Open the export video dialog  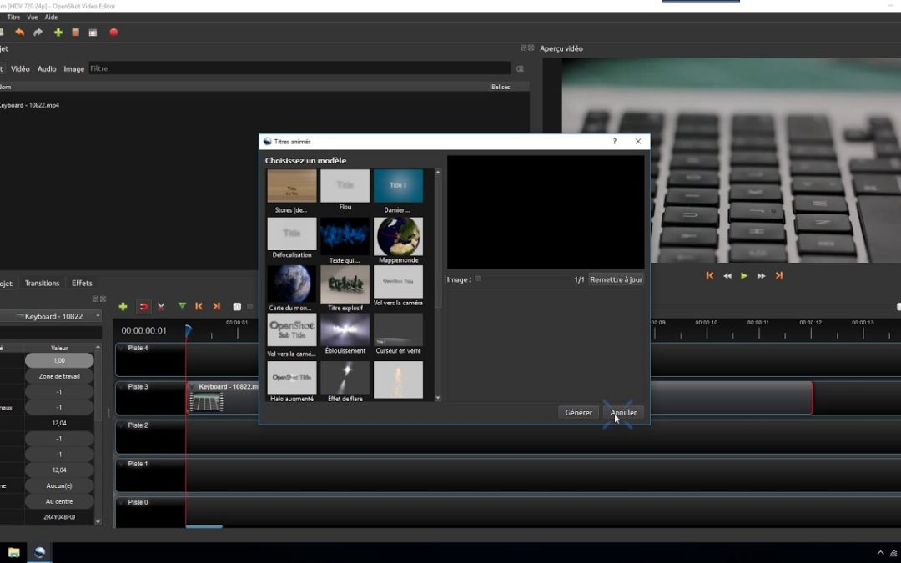pos(114,32)
